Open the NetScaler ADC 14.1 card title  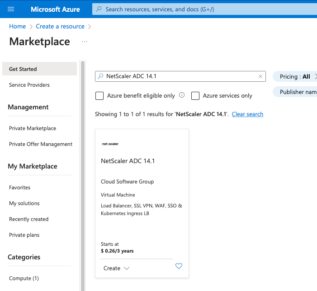128,161
